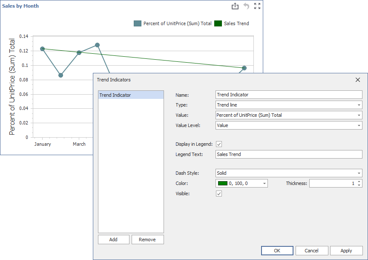
Task: Increase Thickness using the up stepper arrow
Action: (x=359, y=182)
